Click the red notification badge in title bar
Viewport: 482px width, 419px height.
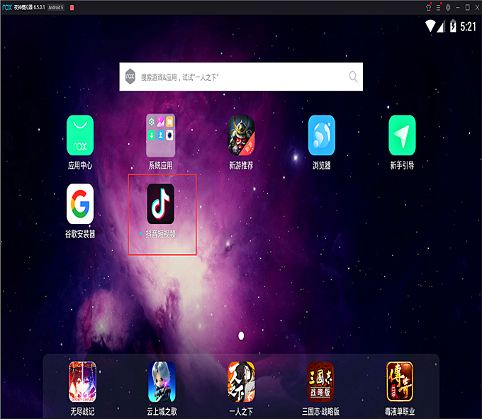click(72, 7)
